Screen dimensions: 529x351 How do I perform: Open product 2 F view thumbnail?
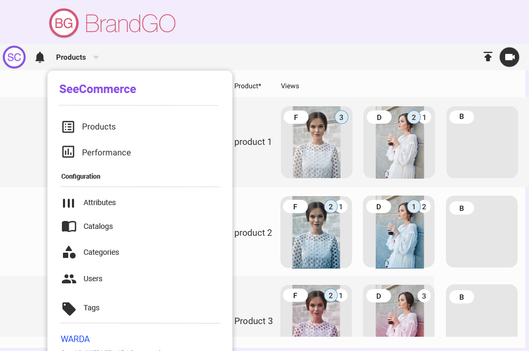tap(316, 232)
